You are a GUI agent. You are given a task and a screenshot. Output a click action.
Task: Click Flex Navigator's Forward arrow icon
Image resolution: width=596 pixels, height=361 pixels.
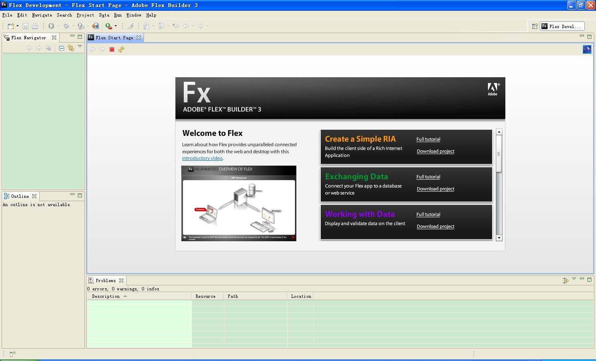tap(39, 48)
